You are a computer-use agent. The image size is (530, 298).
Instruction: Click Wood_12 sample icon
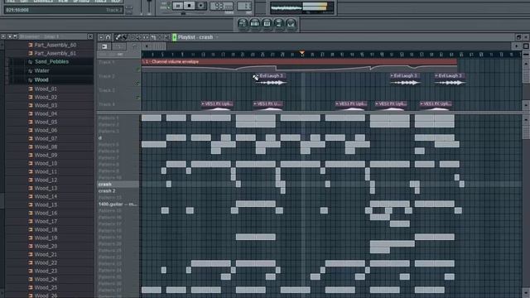click(x=31, y=180)
